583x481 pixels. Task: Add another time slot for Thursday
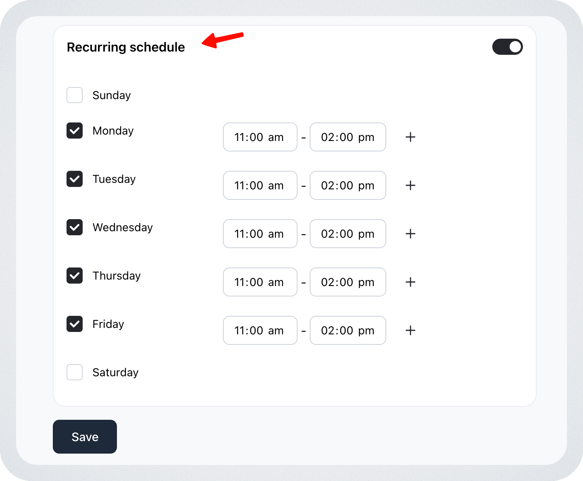click(x=410, y=282)
